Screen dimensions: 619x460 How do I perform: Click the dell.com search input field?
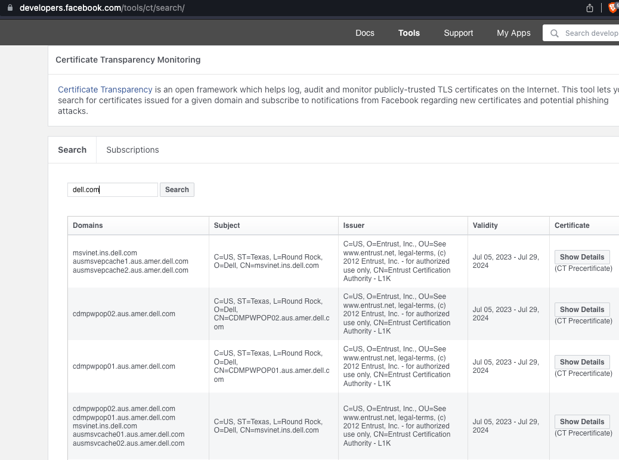click(x=112, y=189)
